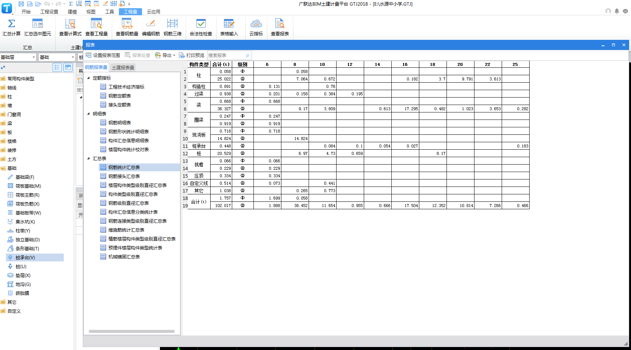Open 钢筋级别直径汇总表 report
This screenshot has height=350, width=631.
(129, 203)
